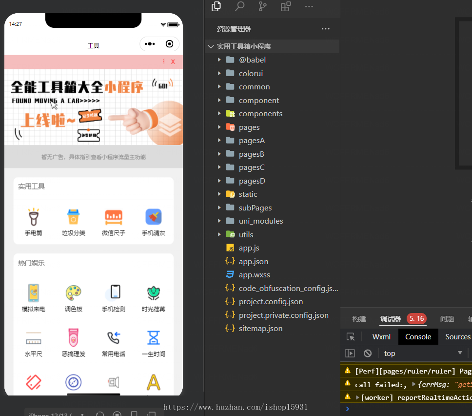Viewport: 472px width, 416px height.
Task: Open the Search magnifier icon
Action: point(239,6)
